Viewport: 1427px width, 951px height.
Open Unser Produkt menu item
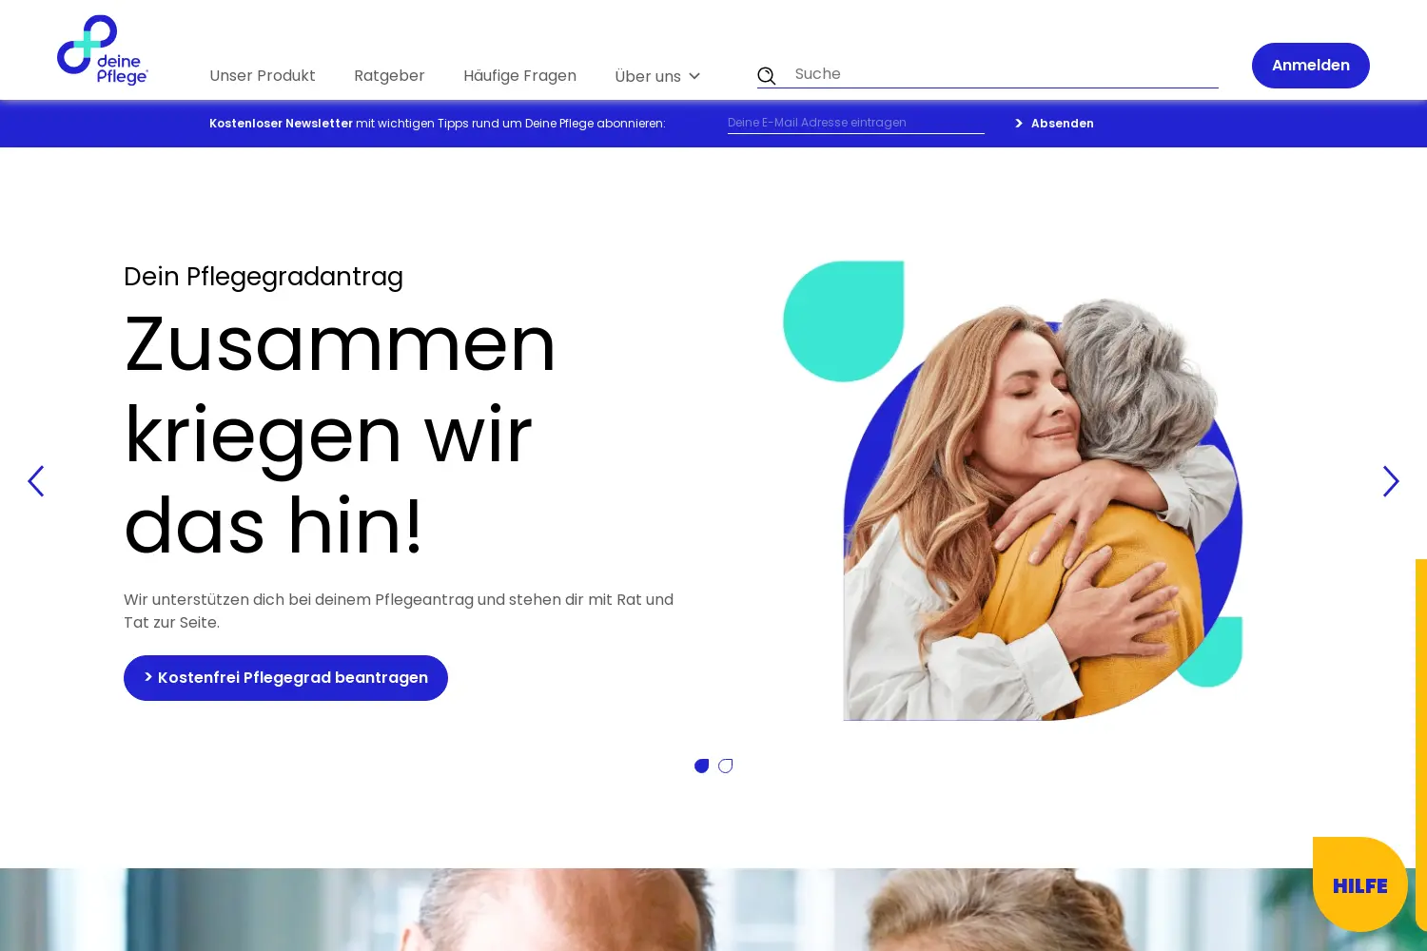(263, 75)
